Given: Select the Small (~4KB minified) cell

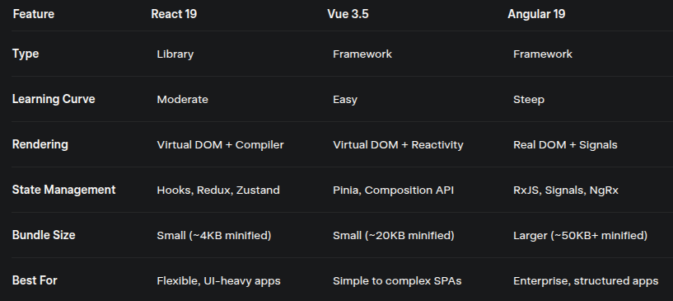Looking at the screenshot, I should point(214,235).
